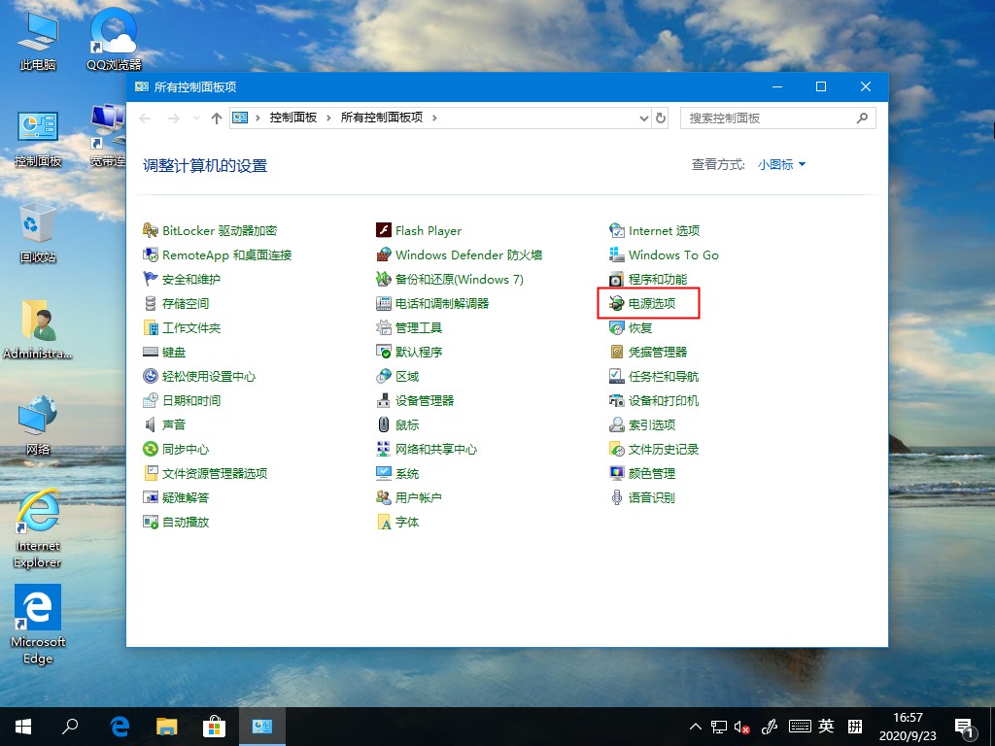Click the back navigation arrow

[x=144, y=118]
